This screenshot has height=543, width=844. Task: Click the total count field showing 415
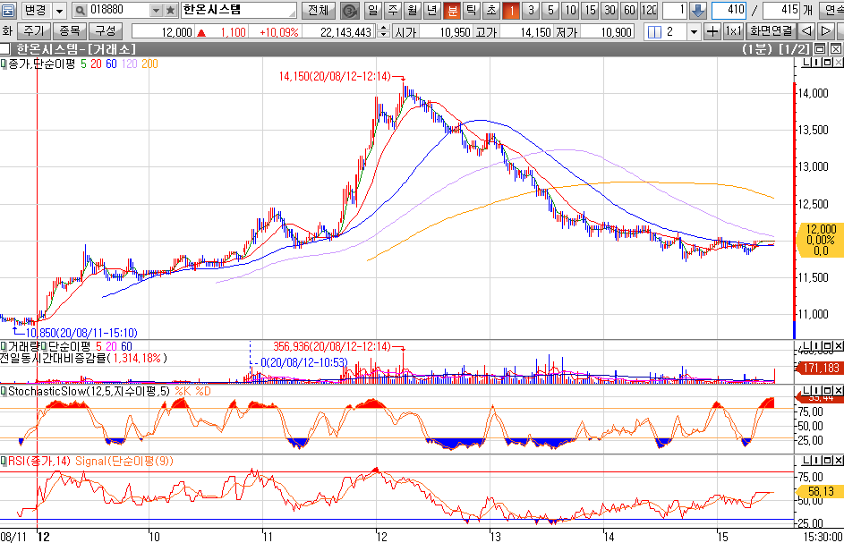781,10
